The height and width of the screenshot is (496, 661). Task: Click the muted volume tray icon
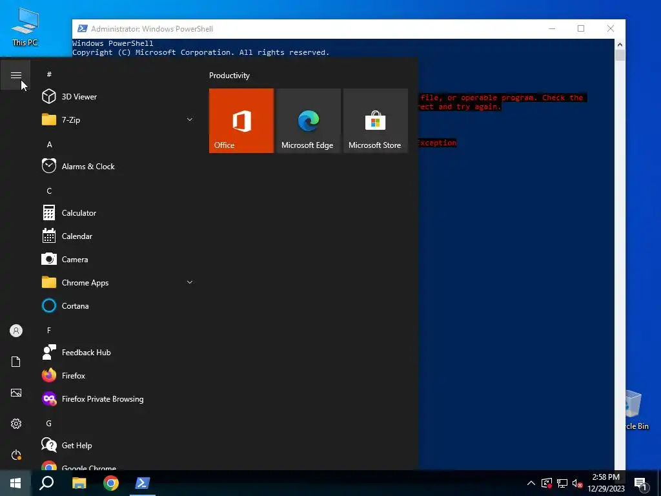click(577, 483)
